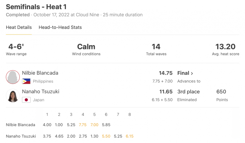Select Nanaho's highlighted 6.15 wave score

(130, 136)
